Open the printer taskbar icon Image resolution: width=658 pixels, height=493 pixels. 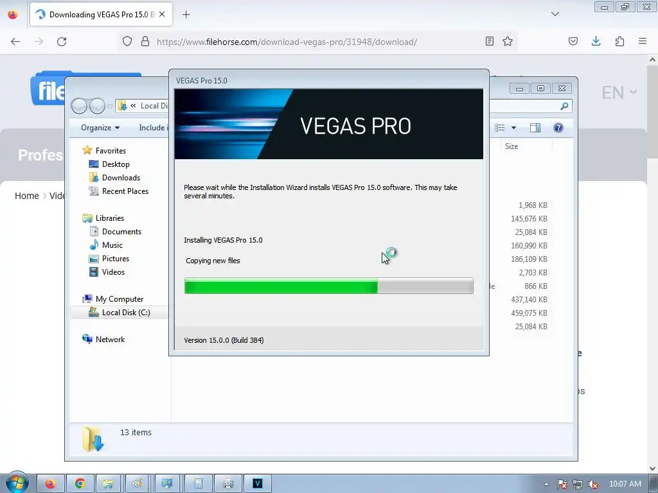pos(228,484)
